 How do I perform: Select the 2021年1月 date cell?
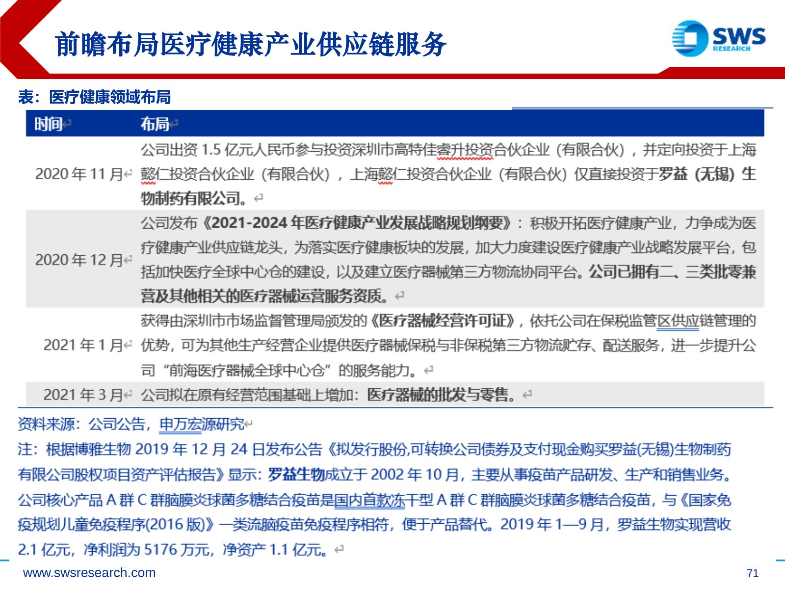(83, 345)
